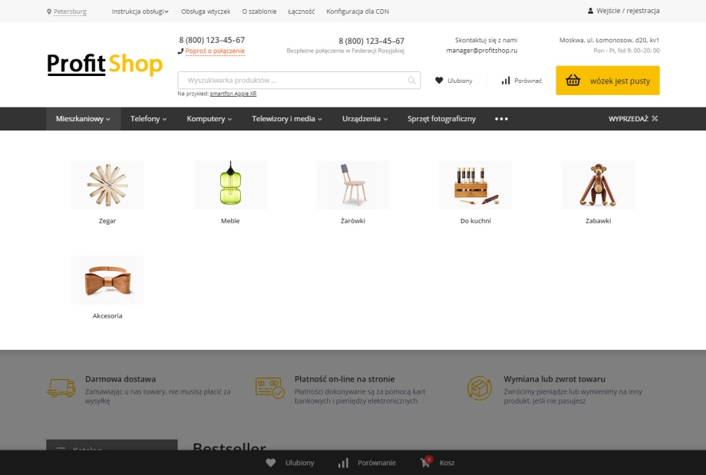Click the Poproś o połączenie link

[215, 51]
